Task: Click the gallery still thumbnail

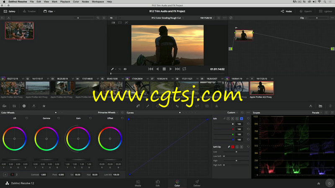Action: pyautogui.click(x=19, y=30)
